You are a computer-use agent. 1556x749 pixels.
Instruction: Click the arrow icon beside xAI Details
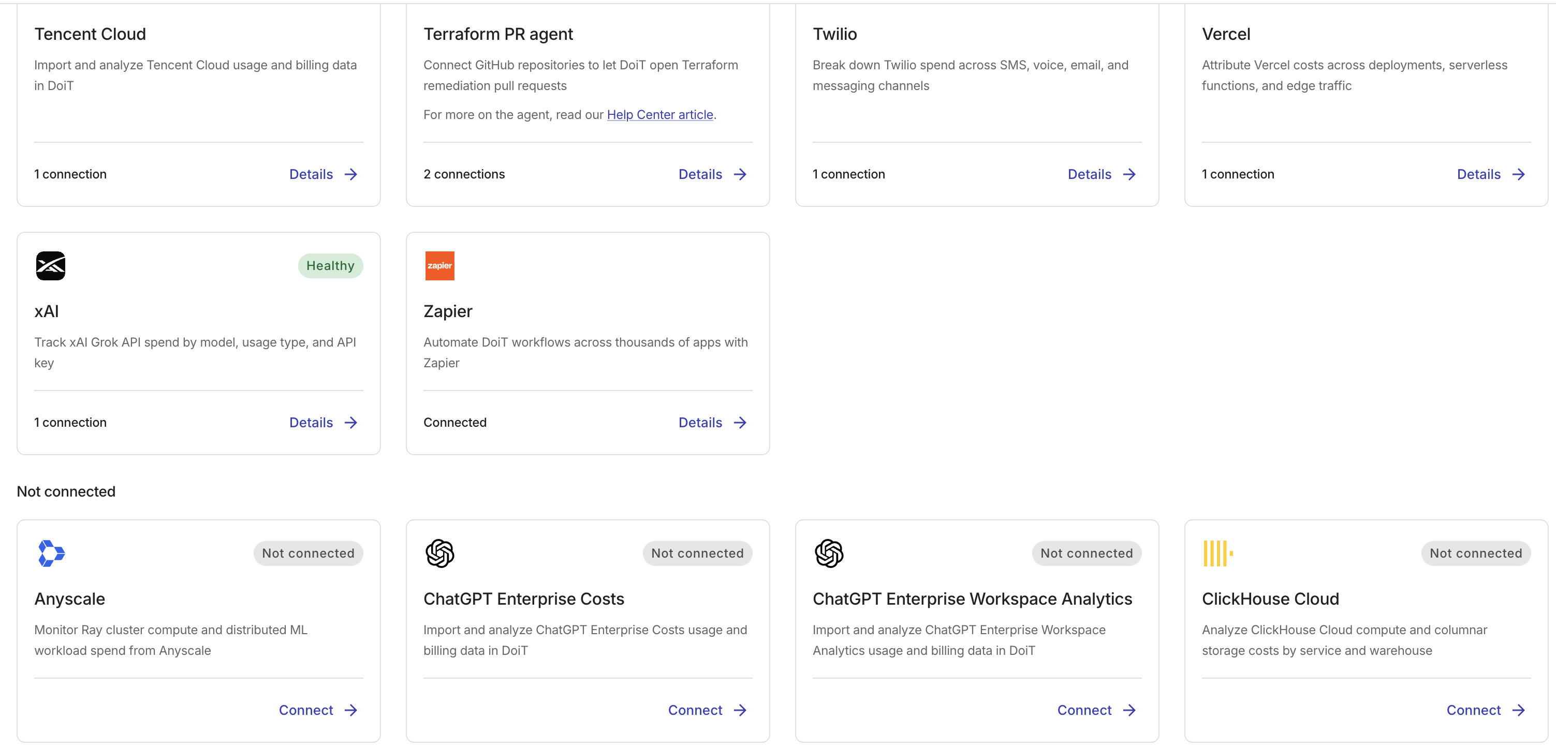click(351, 423)
